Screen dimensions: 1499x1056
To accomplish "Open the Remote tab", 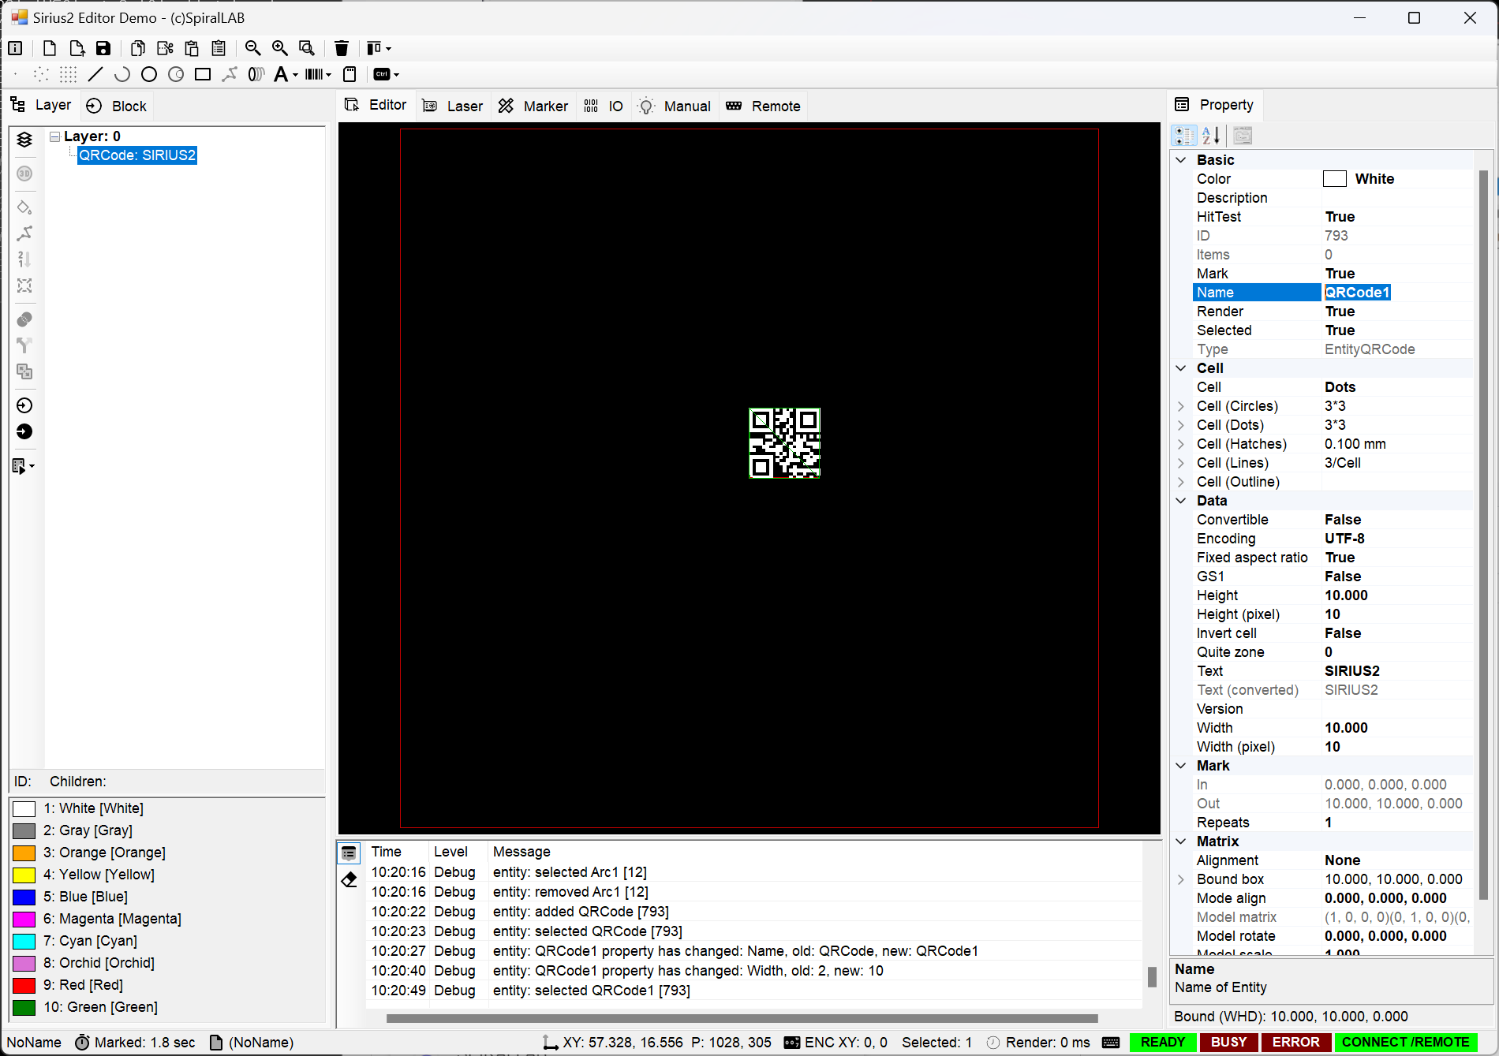I will tap(763, 106).
